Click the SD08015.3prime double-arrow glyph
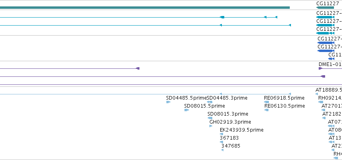The height and width of the screenshot is (160, 342). pyautogui.click(x=210, y=118)
